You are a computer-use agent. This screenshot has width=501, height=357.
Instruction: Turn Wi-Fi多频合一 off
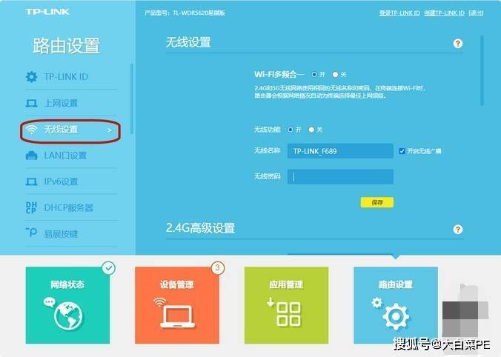click(x=335, y=74)
